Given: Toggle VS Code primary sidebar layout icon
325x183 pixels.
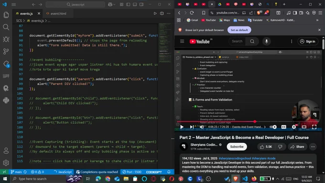Looking at the screenshot, I should click(x=128, y=4).
